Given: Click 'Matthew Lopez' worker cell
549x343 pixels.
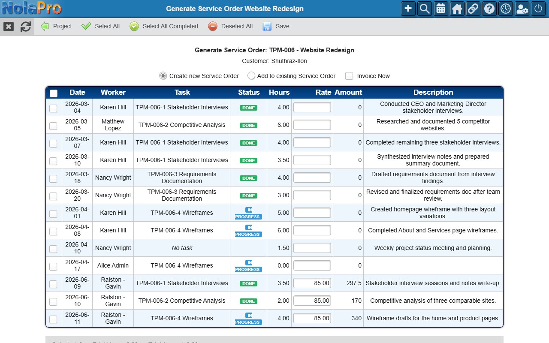Looking at the screenshot, I should click(113, 125).
